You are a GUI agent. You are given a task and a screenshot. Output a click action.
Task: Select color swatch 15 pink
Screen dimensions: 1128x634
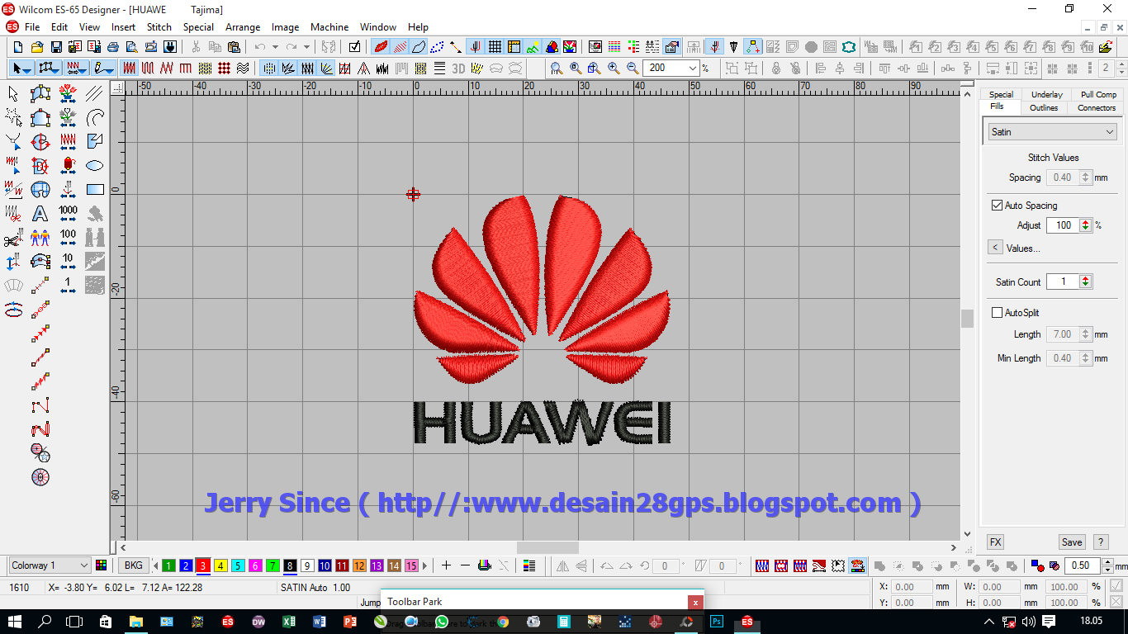411,565
